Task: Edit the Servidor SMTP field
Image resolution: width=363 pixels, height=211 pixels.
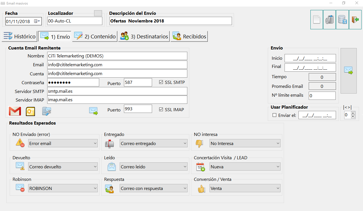Action: [117, 91]
